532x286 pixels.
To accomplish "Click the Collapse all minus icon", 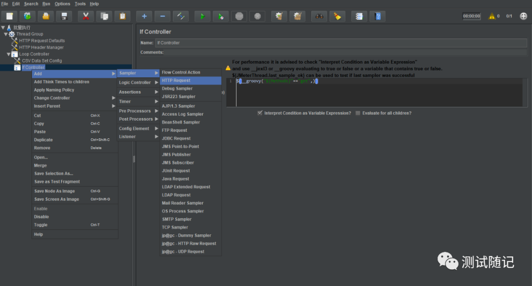I will 163,16.
